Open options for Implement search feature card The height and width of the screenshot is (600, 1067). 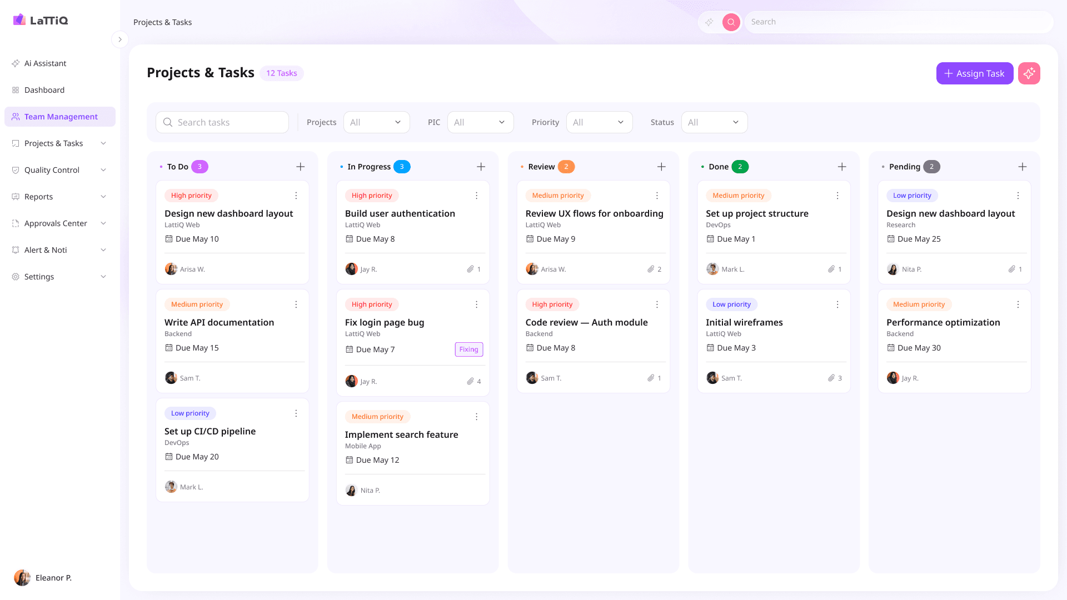tap(476, 417)
